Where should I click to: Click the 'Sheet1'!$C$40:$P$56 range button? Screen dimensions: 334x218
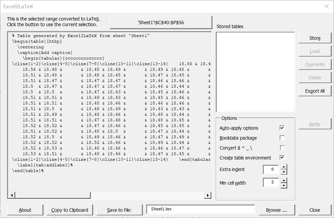(161, 22)
